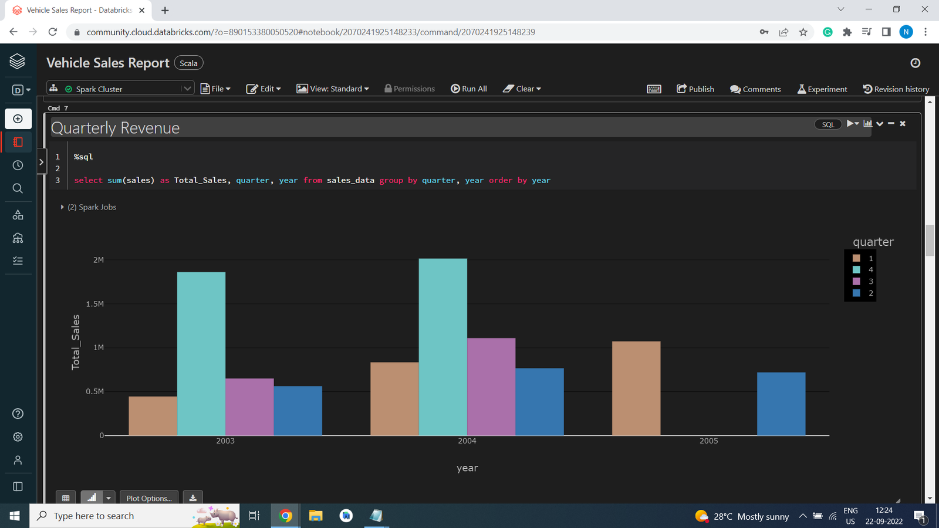Toggle the bar chart display icon in cell toolbar
This screenshot has height=528, width=939.
(x=868, y=124)
